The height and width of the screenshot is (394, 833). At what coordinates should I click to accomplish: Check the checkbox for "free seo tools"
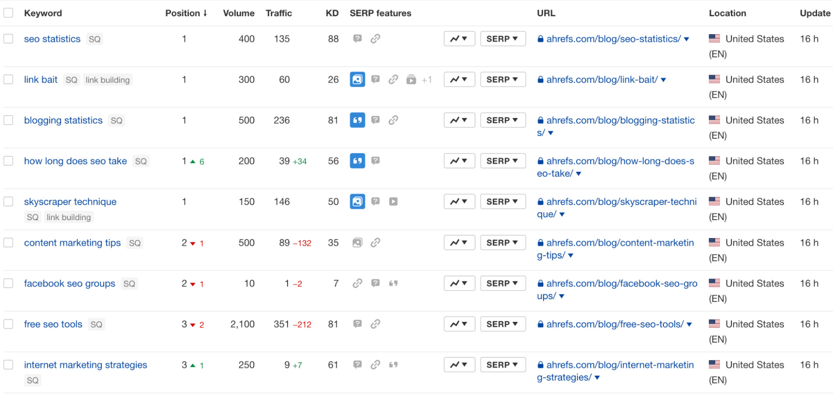(x=8, y=324)
